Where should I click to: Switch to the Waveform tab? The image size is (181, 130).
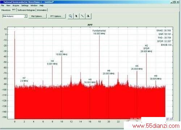coord(6,10)
